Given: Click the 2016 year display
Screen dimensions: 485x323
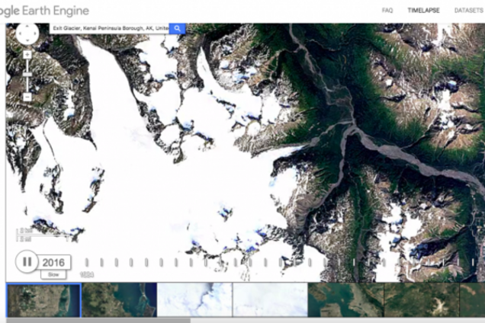Looking at the screenshot, I should click(53, 262).
